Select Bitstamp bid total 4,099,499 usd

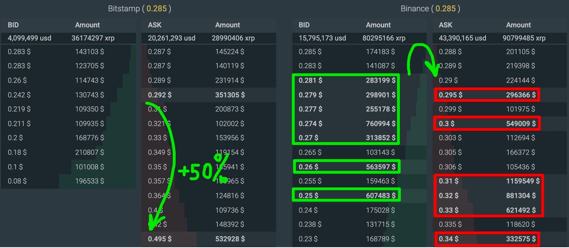[x=29, y=38]
